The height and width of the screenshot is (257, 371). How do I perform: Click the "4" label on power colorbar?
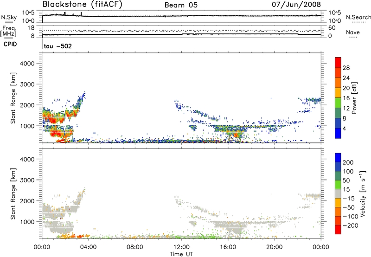[x=344, y=129]
